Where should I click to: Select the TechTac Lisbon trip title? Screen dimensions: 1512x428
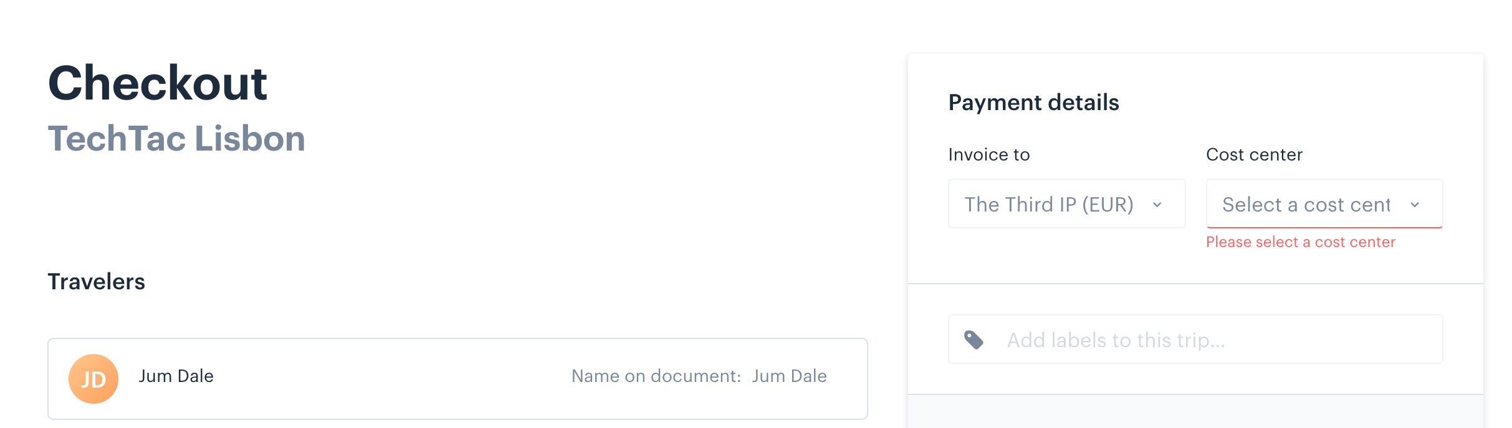click(177, 138)
